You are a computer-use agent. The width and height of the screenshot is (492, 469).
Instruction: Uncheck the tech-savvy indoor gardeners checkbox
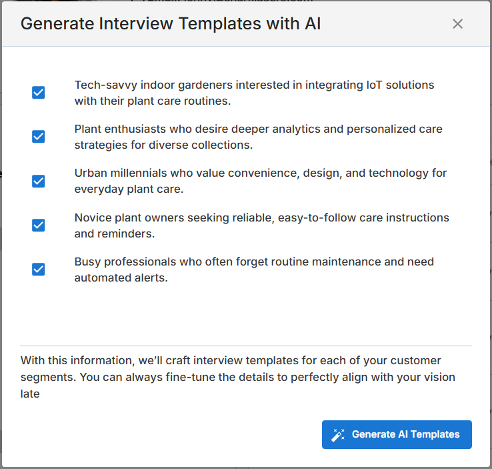pyautogui.click(x=39, y=93)
